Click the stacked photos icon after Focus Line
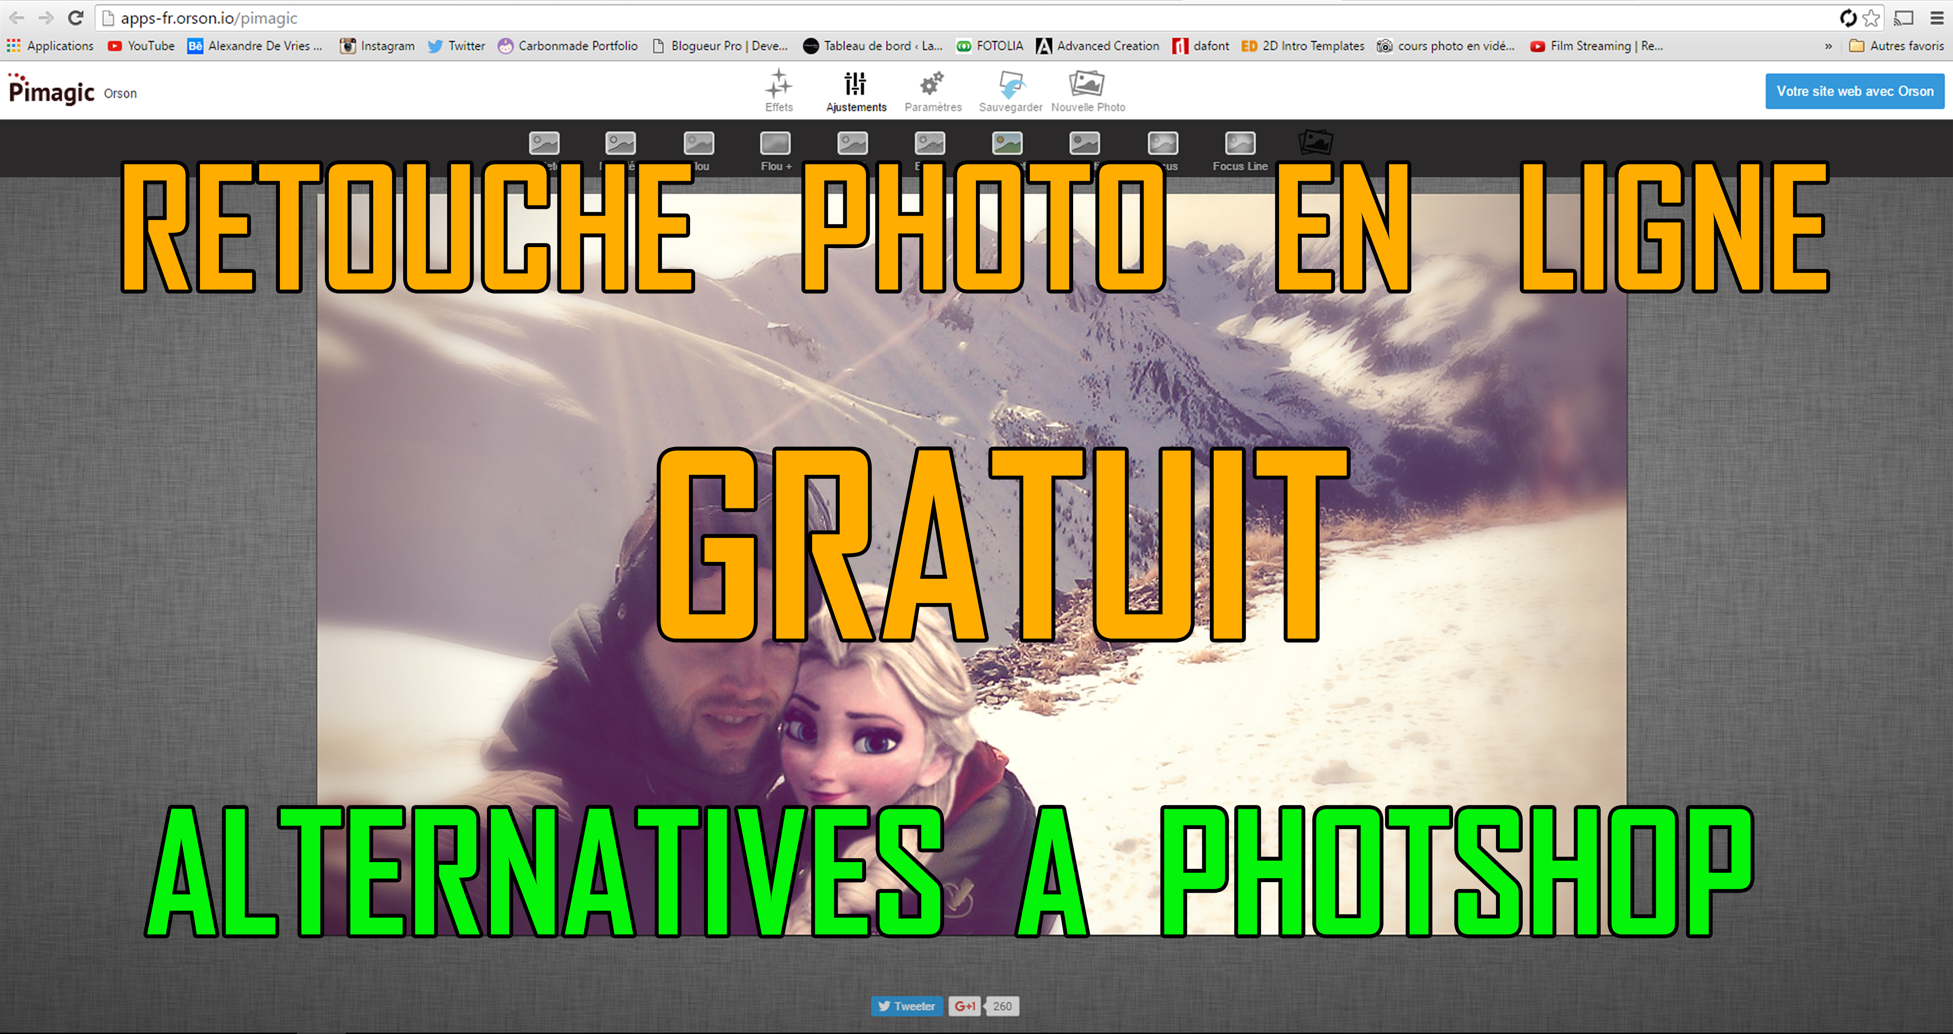Image resolution: width=1953 pixels, height=1034 pixels. click(1315, 142)
